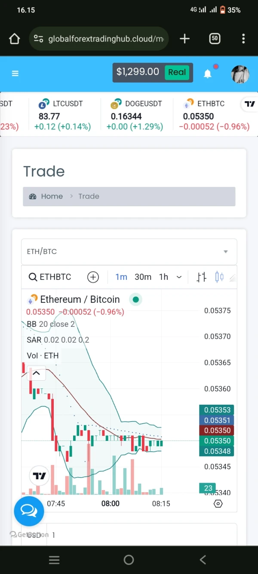Open a new browser tab
The image size is (258, 574).
[184, 39]
